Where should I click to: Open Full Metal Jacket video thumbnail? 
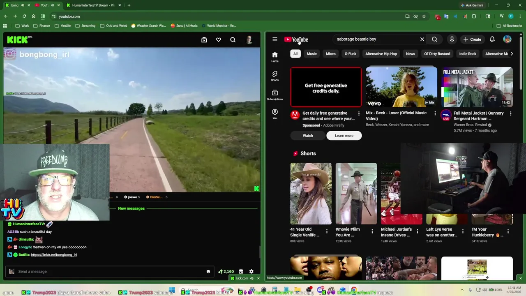477,87
